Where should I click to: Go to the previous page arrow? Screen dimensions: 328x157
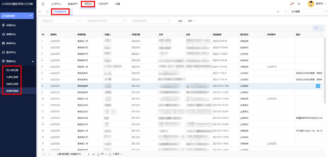pyautogui.click(x=49, y=154)
